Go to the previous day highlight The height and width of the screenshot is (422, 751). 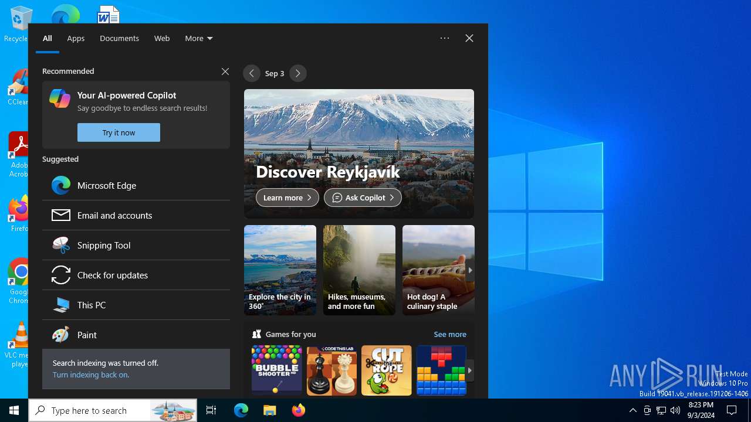pos(252,73)
